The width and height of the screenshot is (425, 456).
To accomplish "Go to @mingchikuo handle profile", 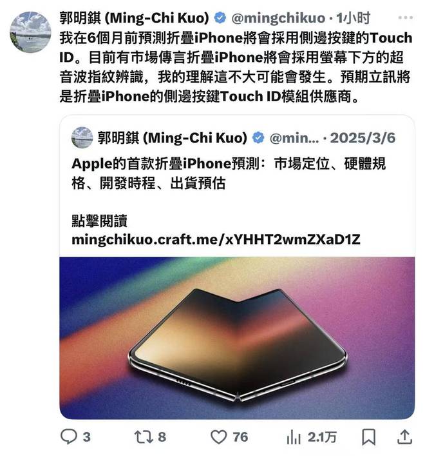I will pos(278,18).
